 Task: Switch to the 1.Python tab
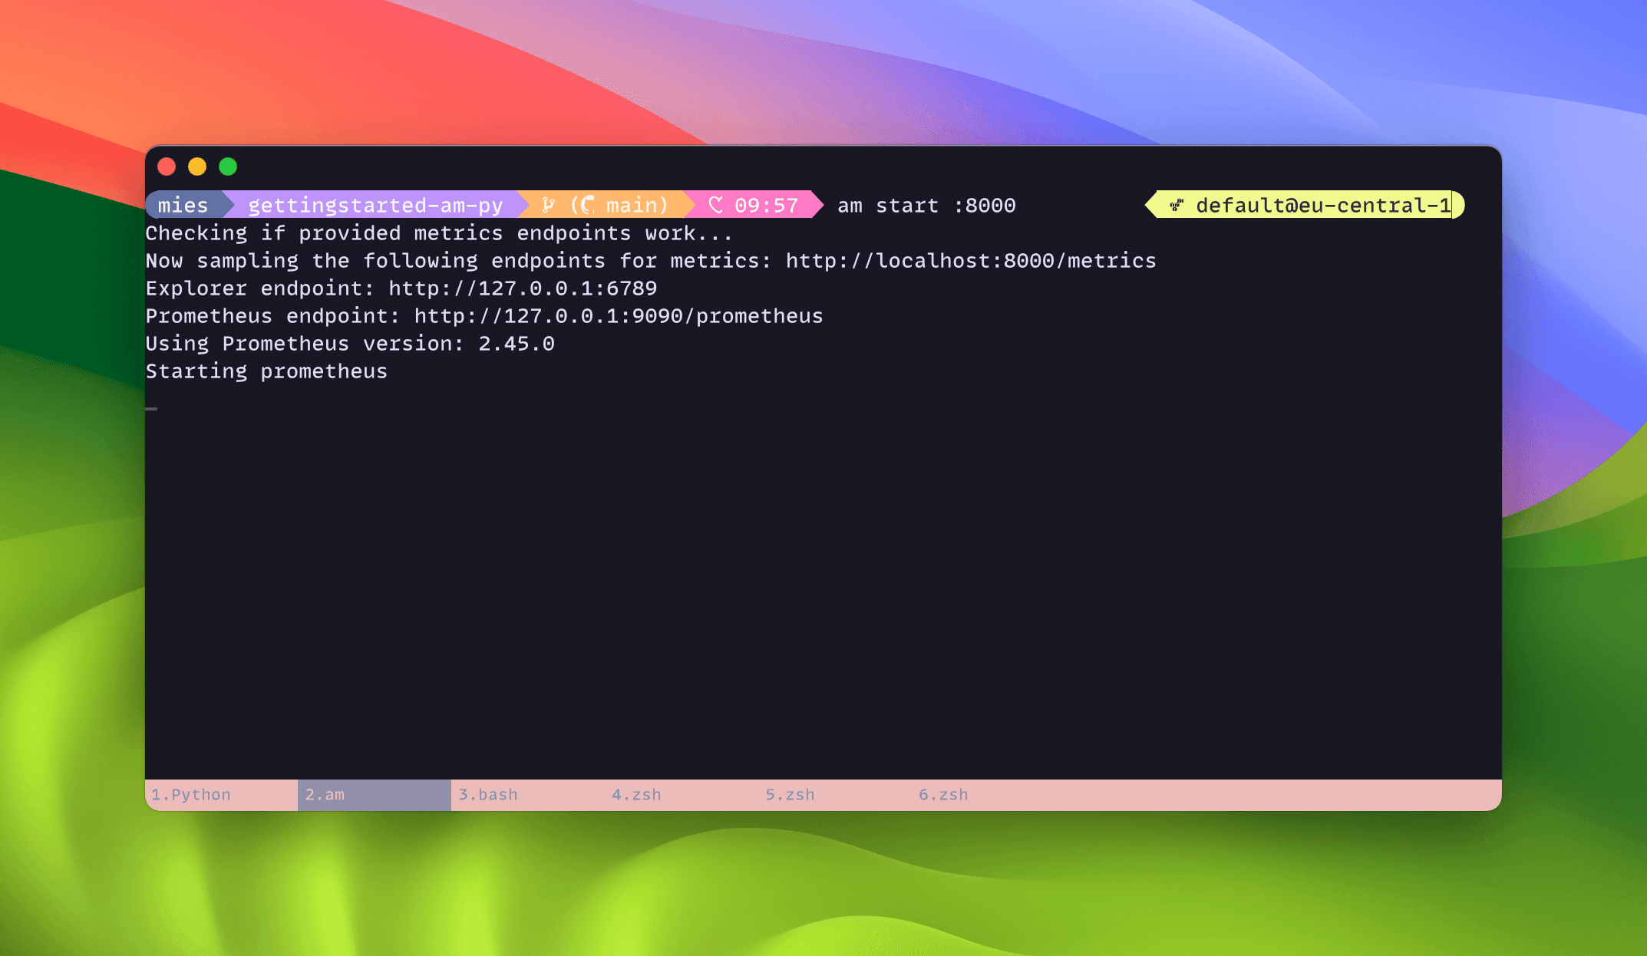point(191,795)
